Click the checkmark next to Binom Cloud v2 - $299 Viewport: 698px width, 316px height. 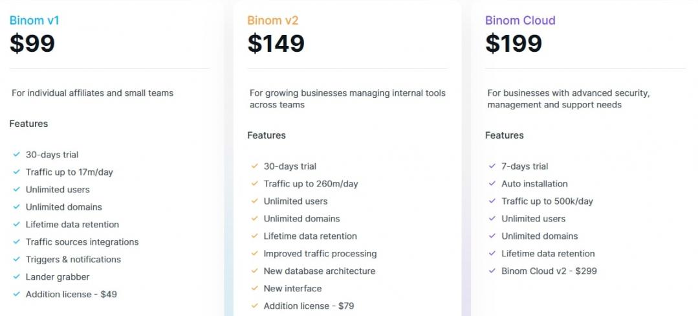tap(492, 271)
